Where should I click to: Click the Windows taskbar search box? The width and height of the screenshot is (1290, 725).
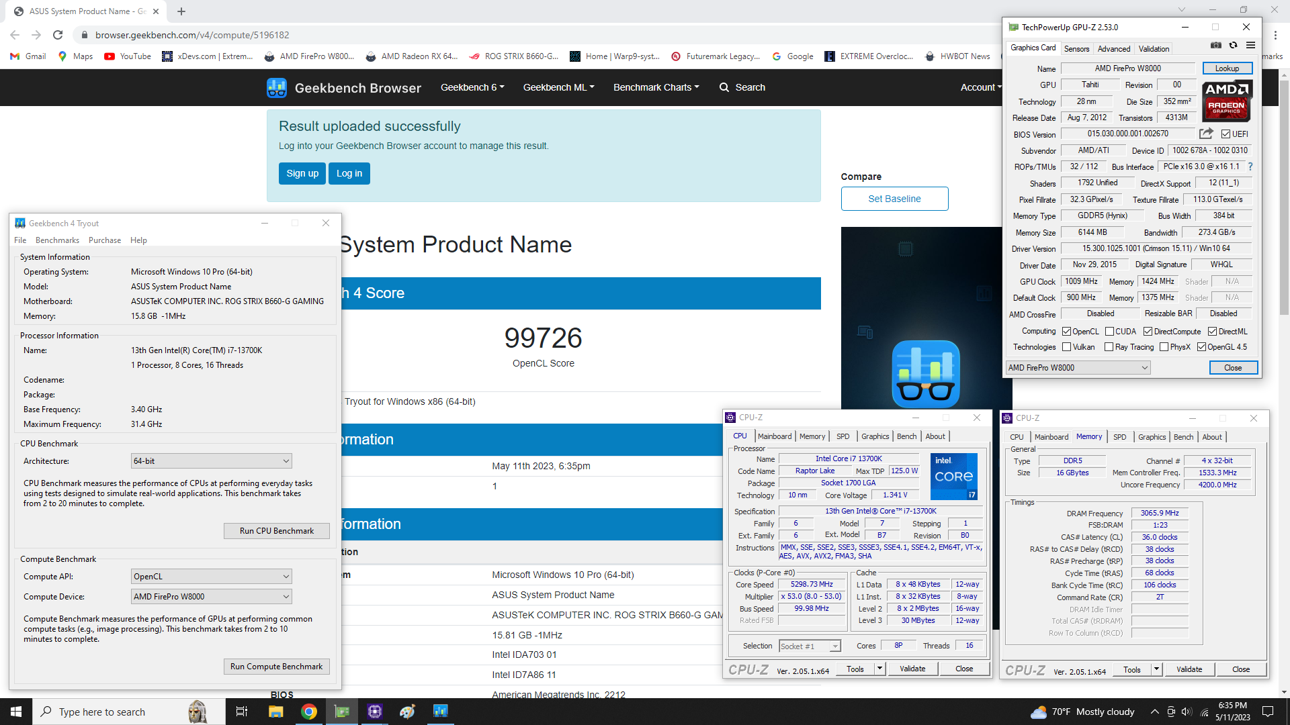pyautogui.click(x=129, y=712)
